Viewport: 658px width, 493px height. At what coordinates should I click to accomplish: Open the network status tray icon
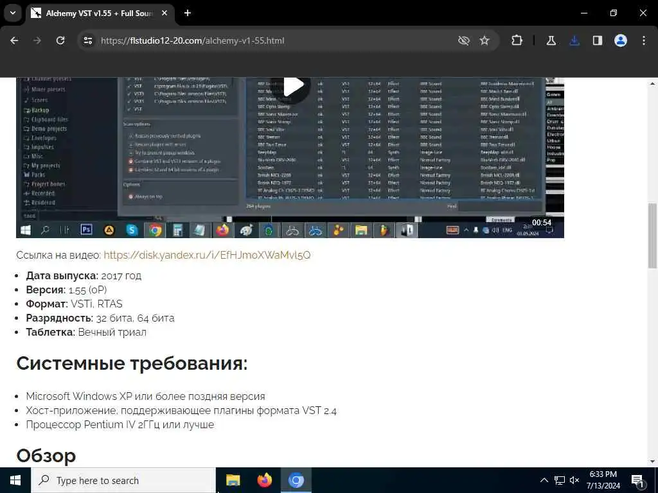560,480
